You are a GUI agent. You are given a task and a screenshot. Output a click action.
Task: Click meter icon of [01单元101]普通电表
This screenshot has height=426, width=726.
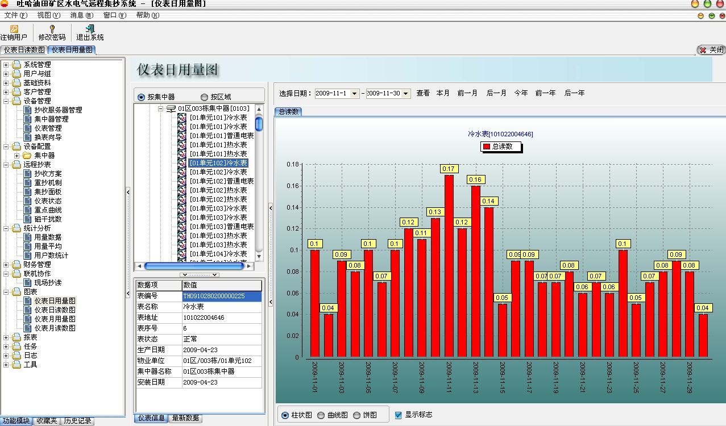point(182,136)
